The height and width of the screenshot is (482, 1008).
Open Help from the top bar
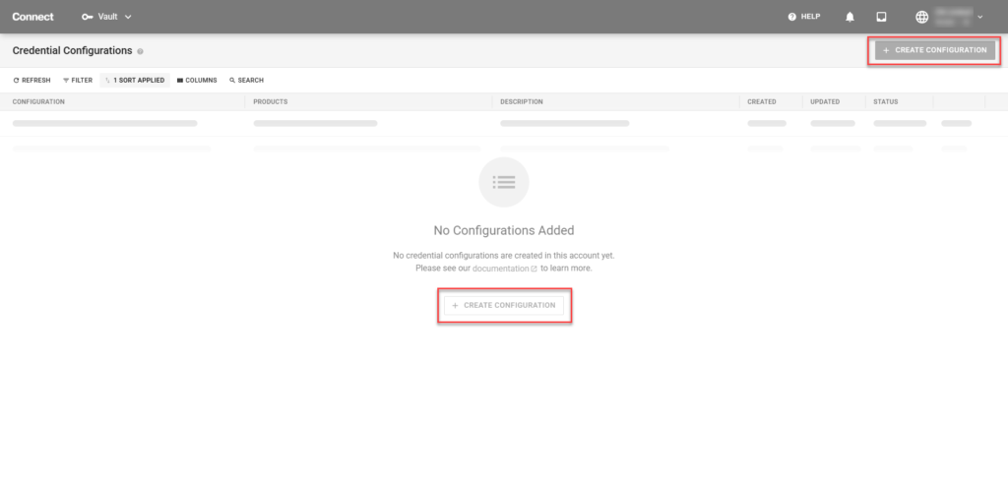click(x=804, y=17)
